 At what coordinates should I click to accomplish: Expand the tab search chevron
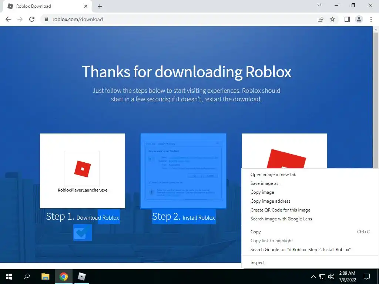point(319,5)
